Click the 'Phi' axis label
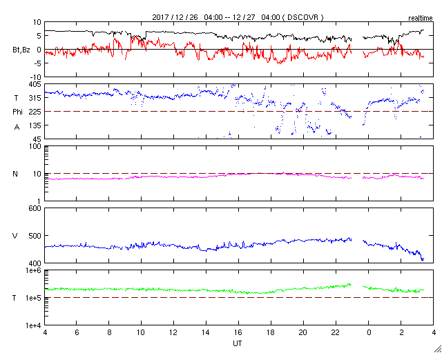The width and height of the screenshot is (442, 353). (17, 112)
